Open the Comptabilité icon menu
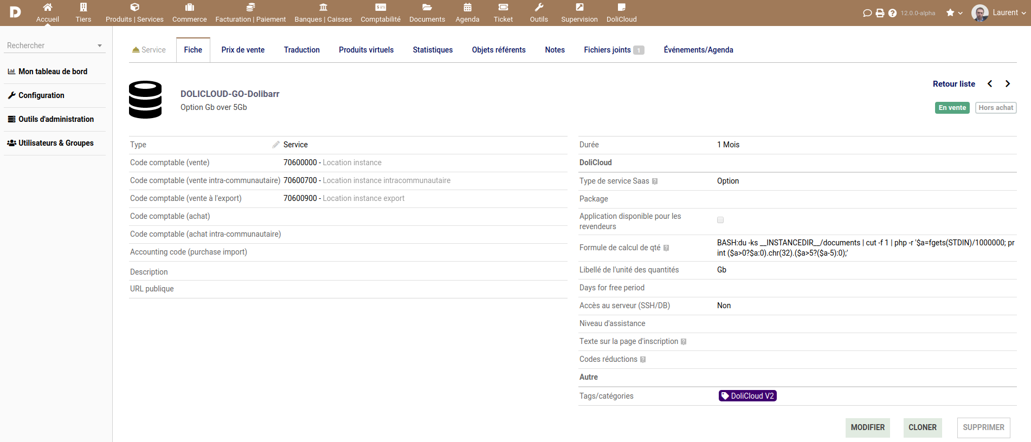1031x442 pixels. [x=381, y=7]
